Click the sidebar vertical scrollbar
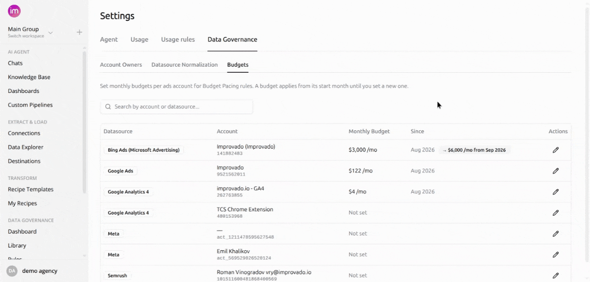 [x=84, y=122]
